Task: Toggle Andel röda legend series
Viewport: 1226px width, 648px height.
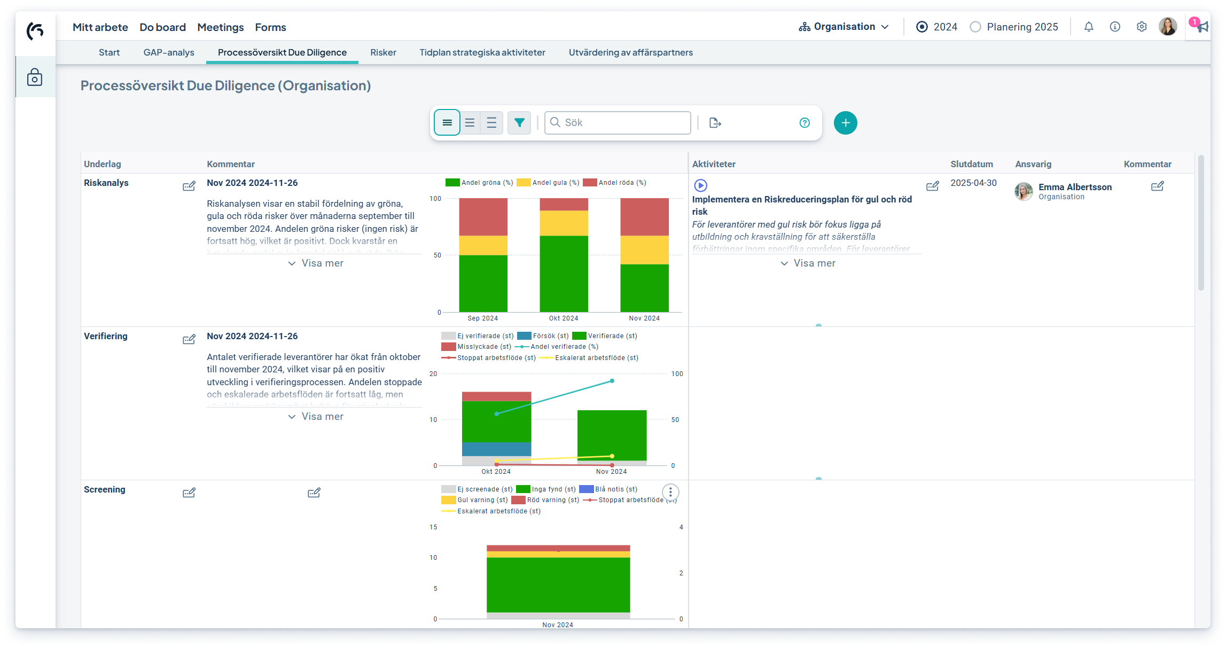Action: click(614, 183)
